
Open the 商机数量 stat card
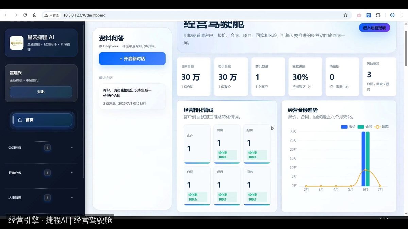click(268, 77)
